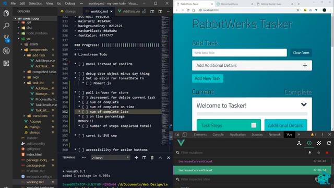334x188 pixels.
Task: Expand the svgs folder
Action: point(35,77)
